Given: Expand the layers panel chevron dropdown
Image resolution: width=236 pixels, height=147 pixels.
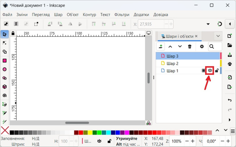Looking at the screenshot, I should click(x=218, y=36).
